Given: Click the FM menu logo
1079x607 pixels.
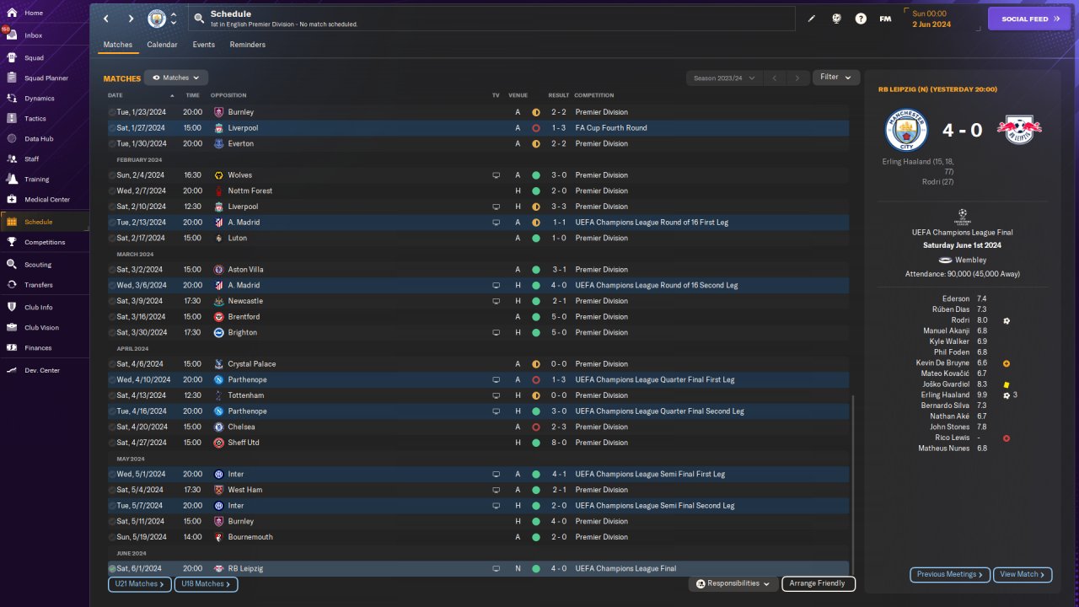Looking at the screenshot, I should point(885,19).
